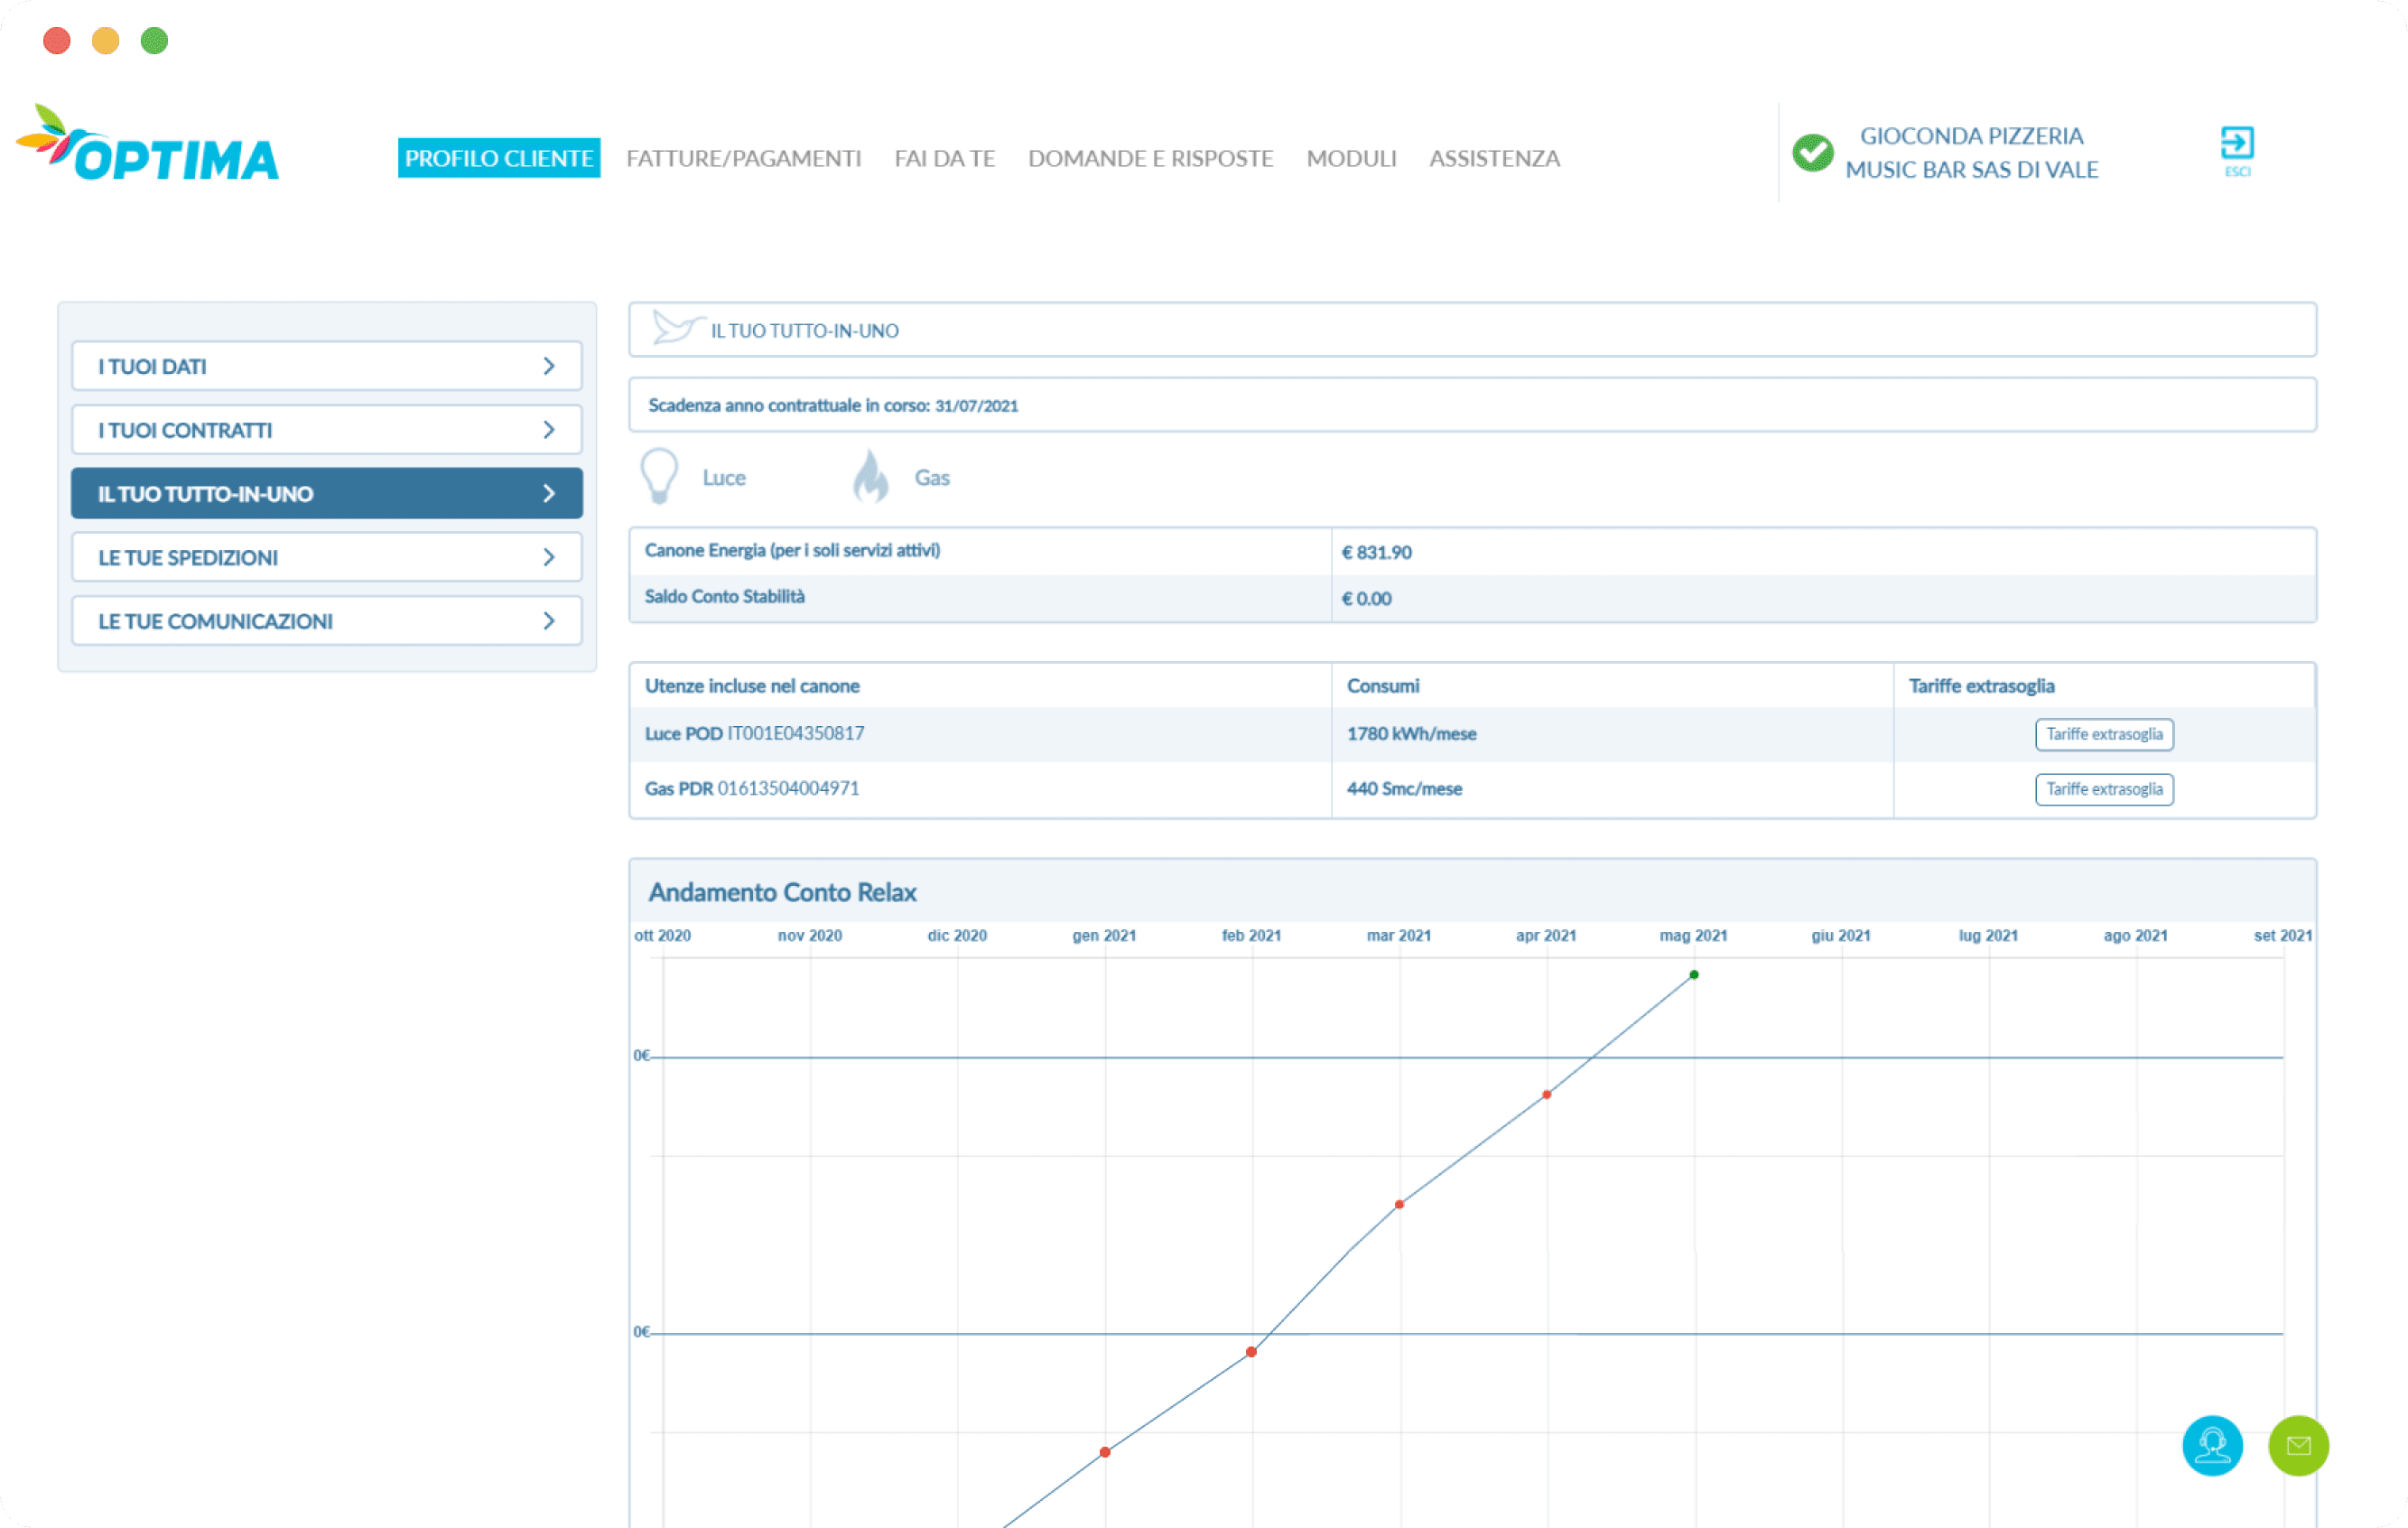Open the headset support chat button
This screenshot has height=1528, width=2408.
coord(2211,1445)
